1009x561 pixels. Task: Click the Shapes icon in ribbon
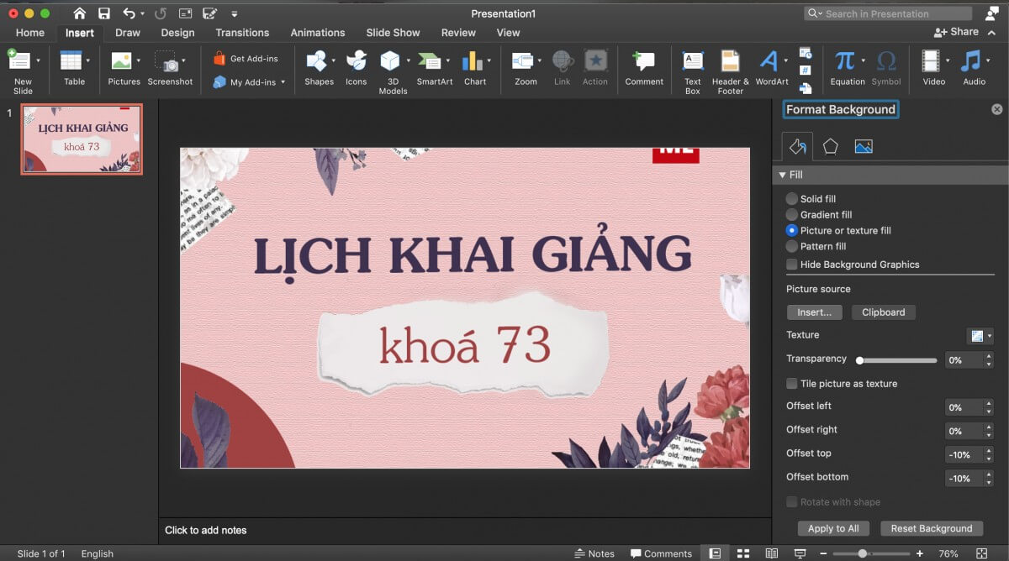click(x=317, y=62)
